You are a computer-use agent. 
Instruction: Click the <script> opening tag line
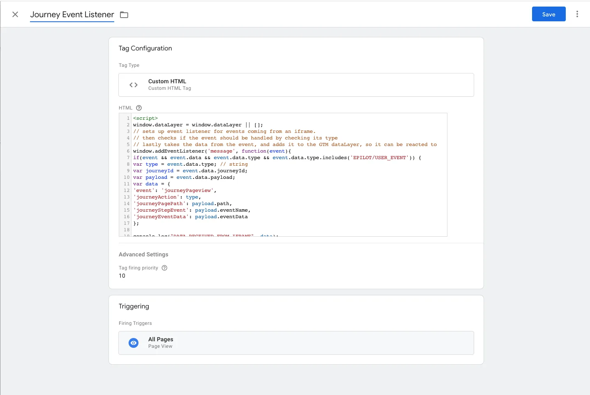click(145, 118)
